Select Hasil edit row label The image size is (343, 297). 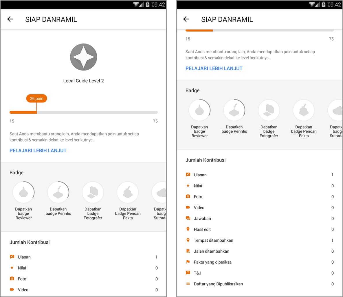202,229
